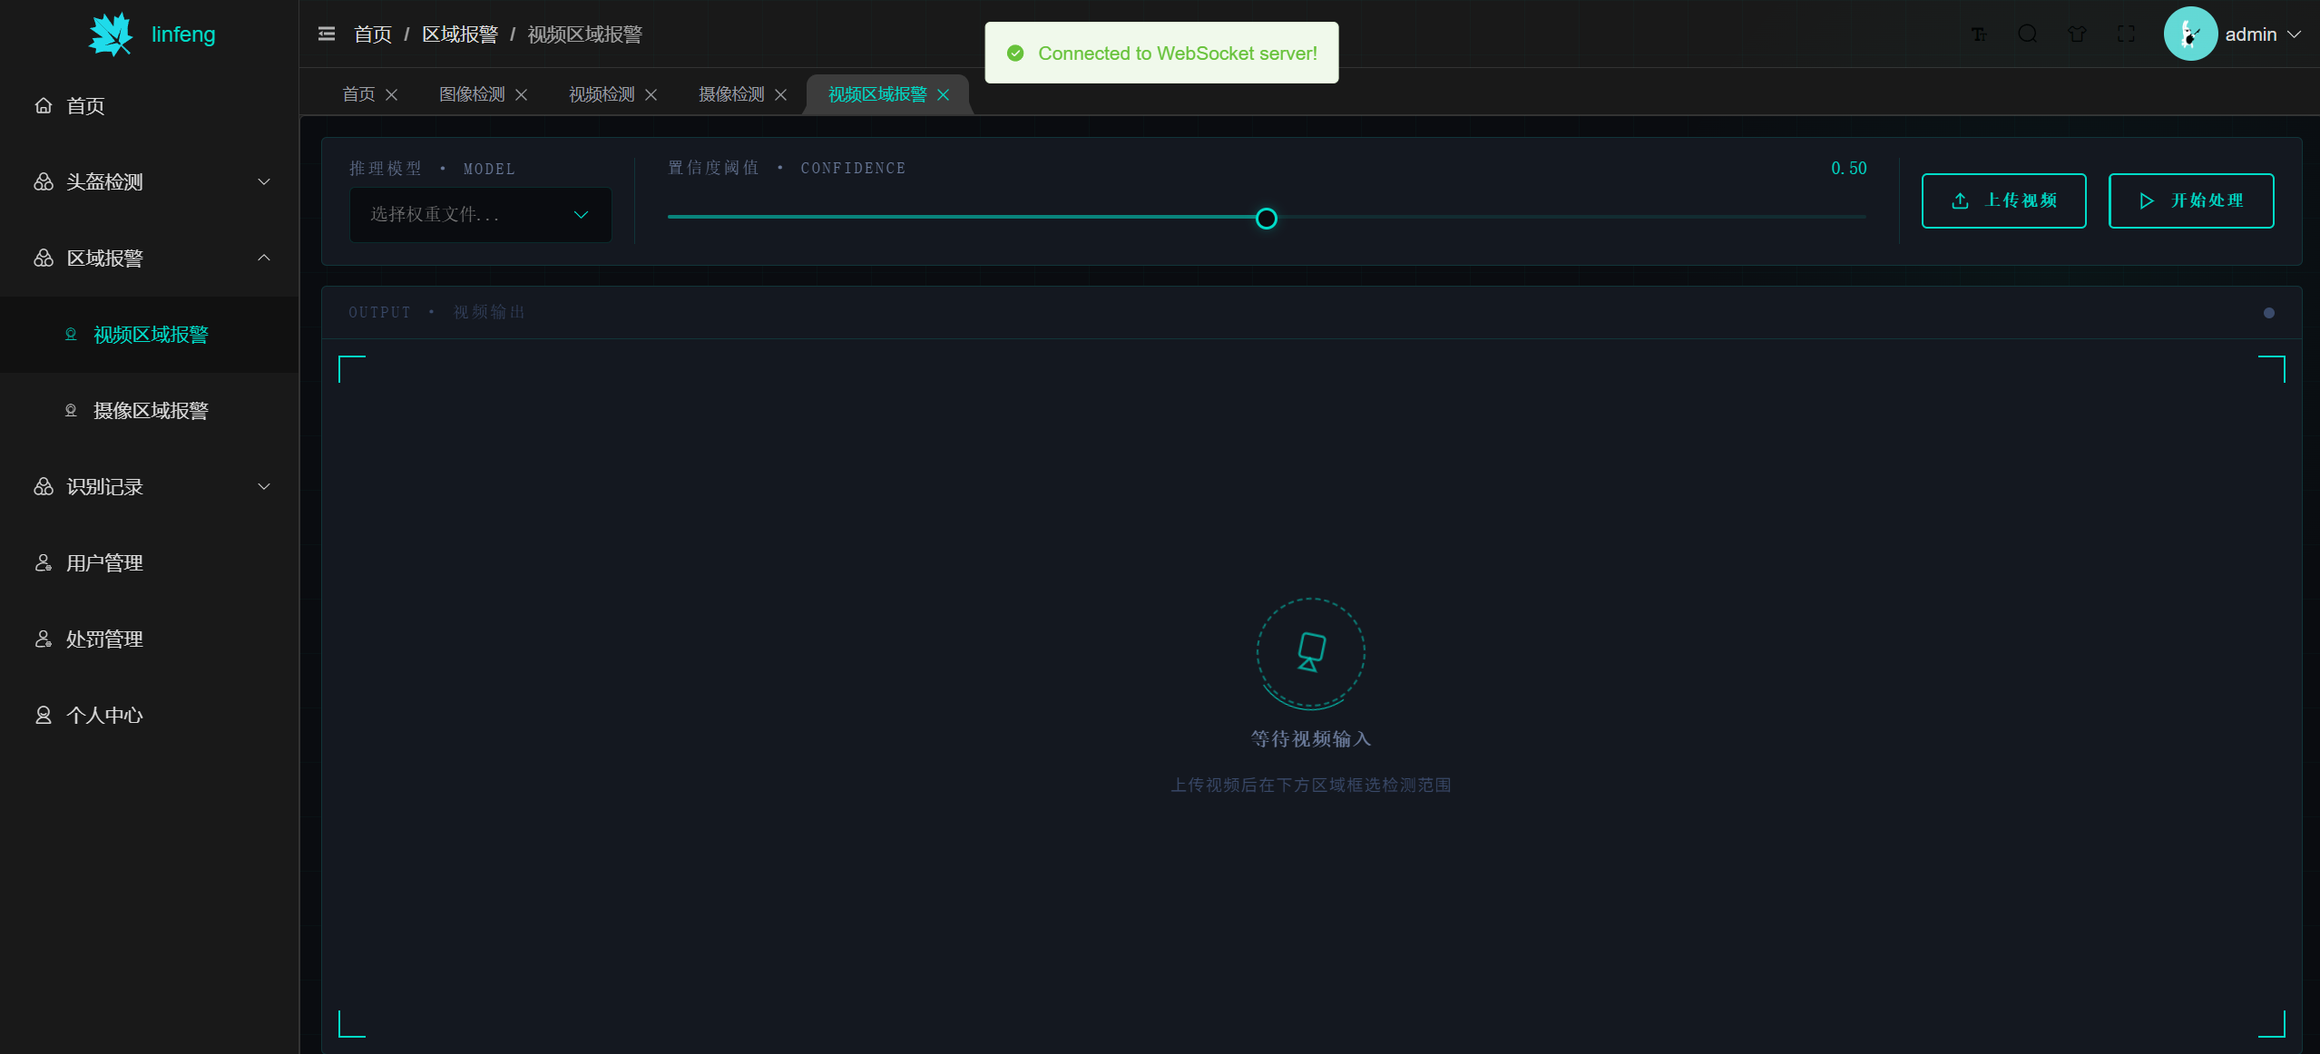This screenshot has height=1054, width=2320.
Task: Open 个人中心 in the sidebar
Action: pyautogui.click(x=149, y=716)
